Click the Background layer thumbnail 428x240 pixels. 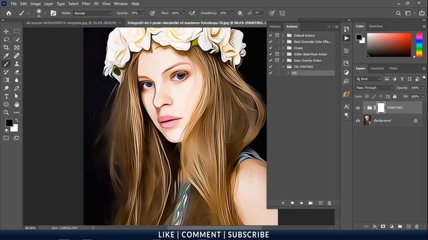367,121
